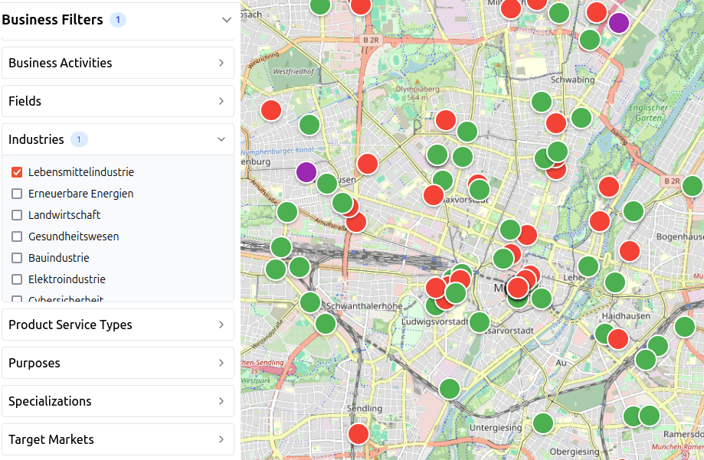Click the purple marker below Nymphenburger Kanal
Image resolution: width=704 pixels, height=460 pixels.
click(306, 171)
